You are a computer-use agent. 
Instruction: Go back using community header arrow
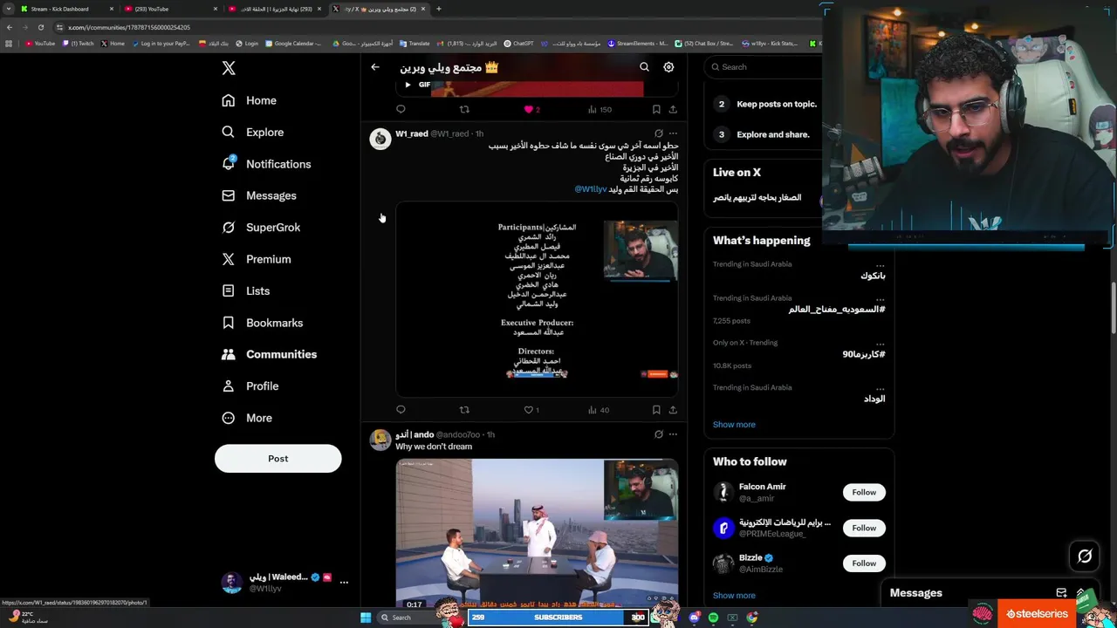tap(375, 67)
